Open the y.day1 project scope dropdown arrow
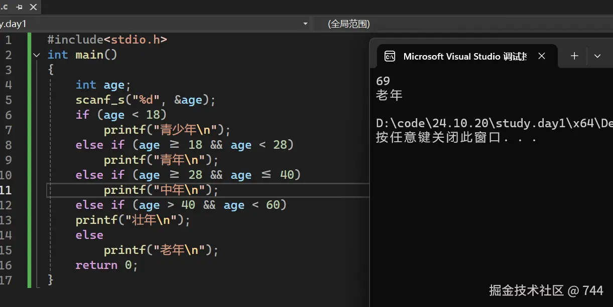613x307 pixels. tap(305, 24)
